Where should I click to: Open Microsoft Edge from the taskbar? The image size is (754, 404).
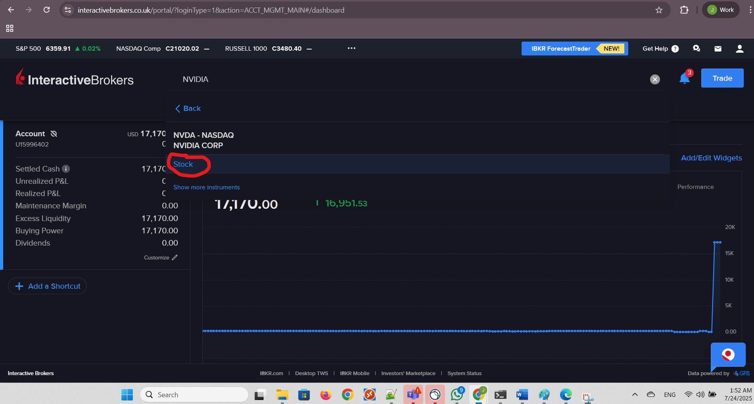(x=566, y=394)
